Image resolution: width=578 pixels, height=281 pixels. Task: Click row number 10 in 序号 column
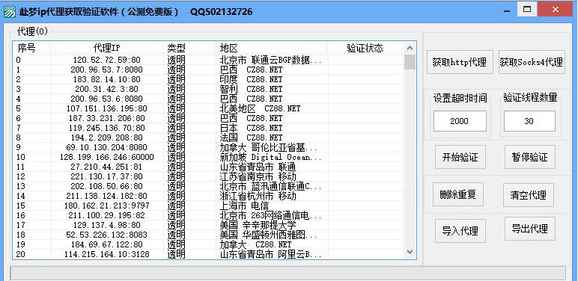(x=20, y=157)
